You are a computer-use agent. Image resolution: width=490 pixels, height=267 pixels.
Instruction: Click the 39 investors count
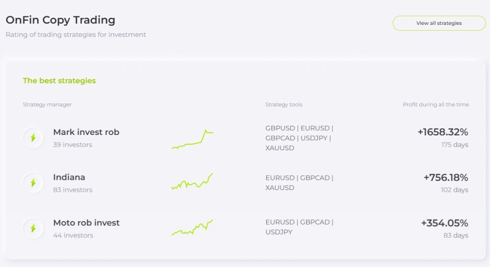point(73,145)
